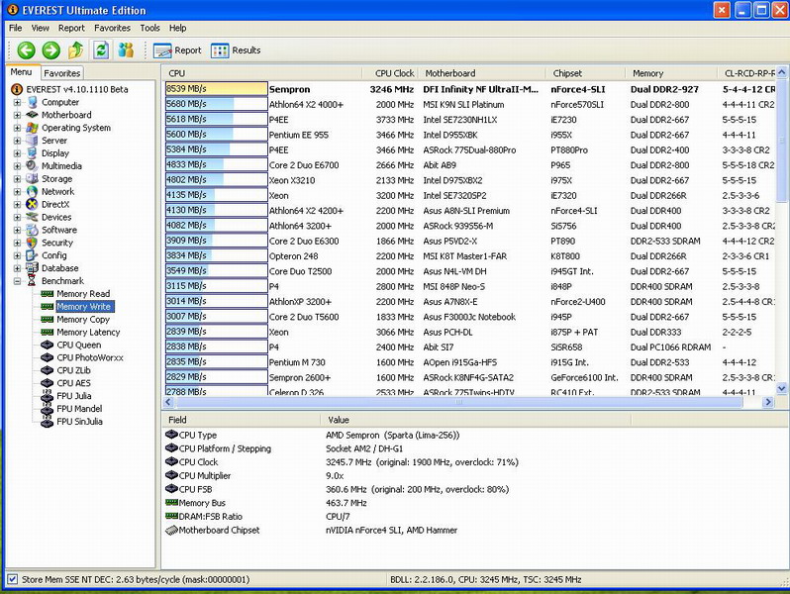This screenshot has height=594, width=790.
Task: Open the FPU SinJulia benchmark
Action: [x=79, y=422]
